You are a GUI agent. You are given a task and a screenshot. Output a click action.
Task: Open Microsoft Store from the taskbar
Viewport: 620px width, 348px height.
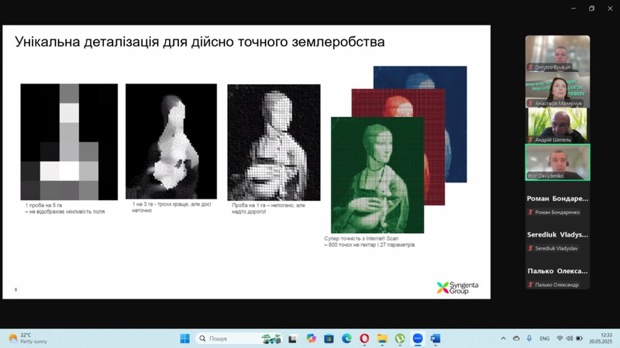click(329, 339)
